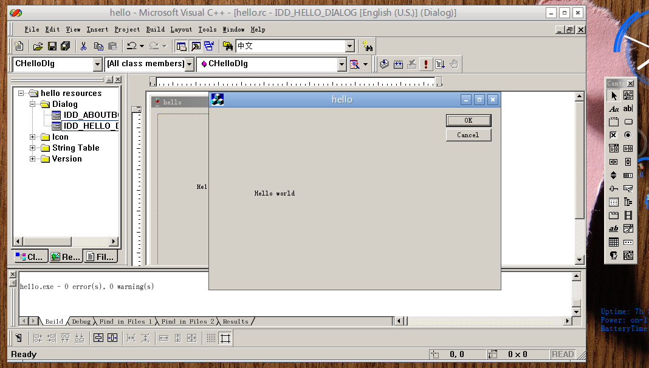Select the Animate film-strip control tool
This screenshot has height=368, width=649.
[628, 215]
